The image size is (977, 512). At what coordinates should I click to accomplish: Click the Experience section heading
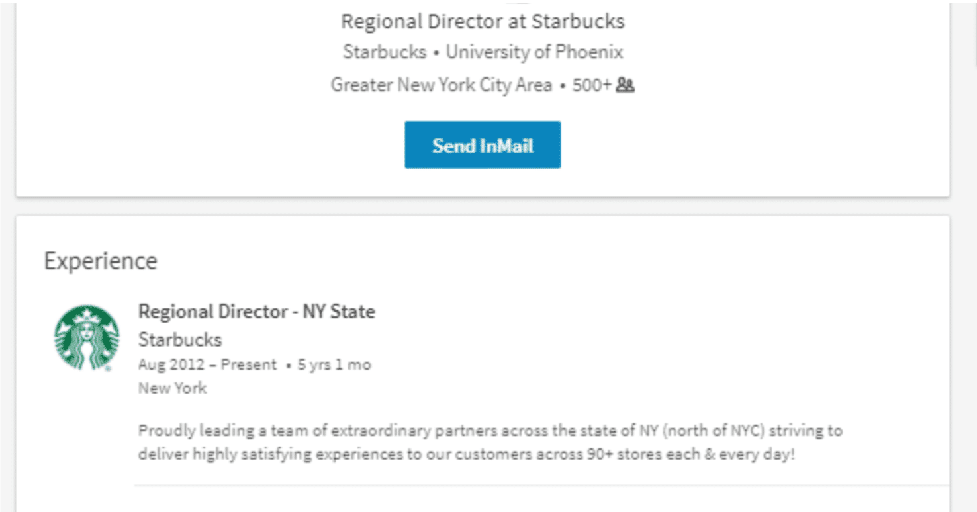101,261
